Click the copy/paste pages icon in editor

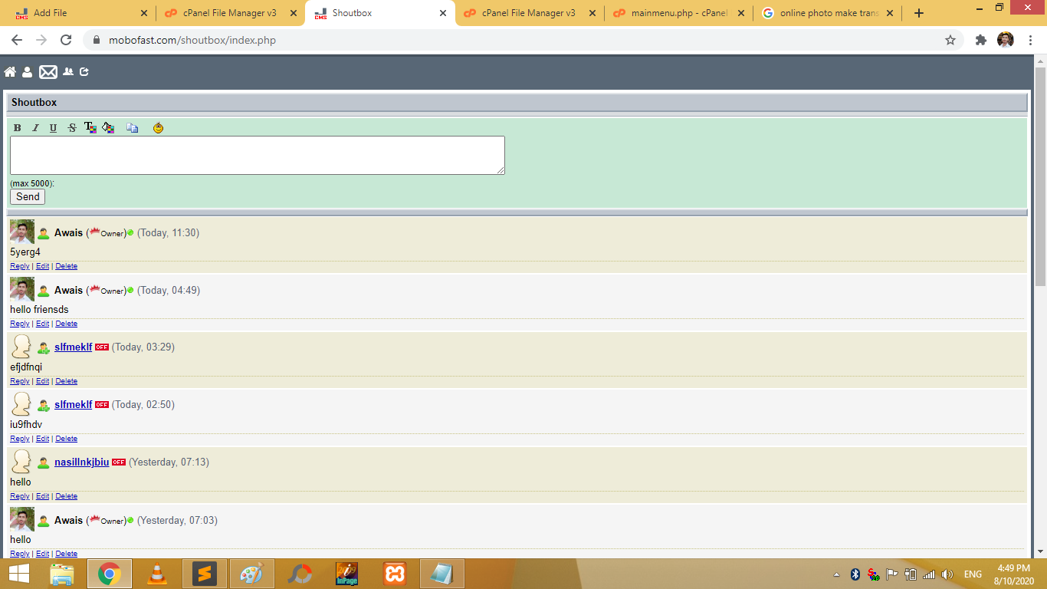[x=133, y=128]
